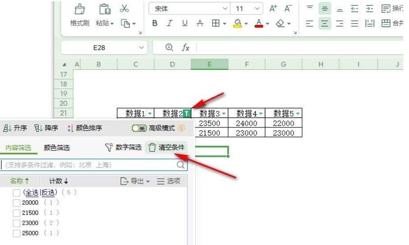Check the 全选|反选 select-all checkbox
409x245 pixels.
tap(16, 193)
